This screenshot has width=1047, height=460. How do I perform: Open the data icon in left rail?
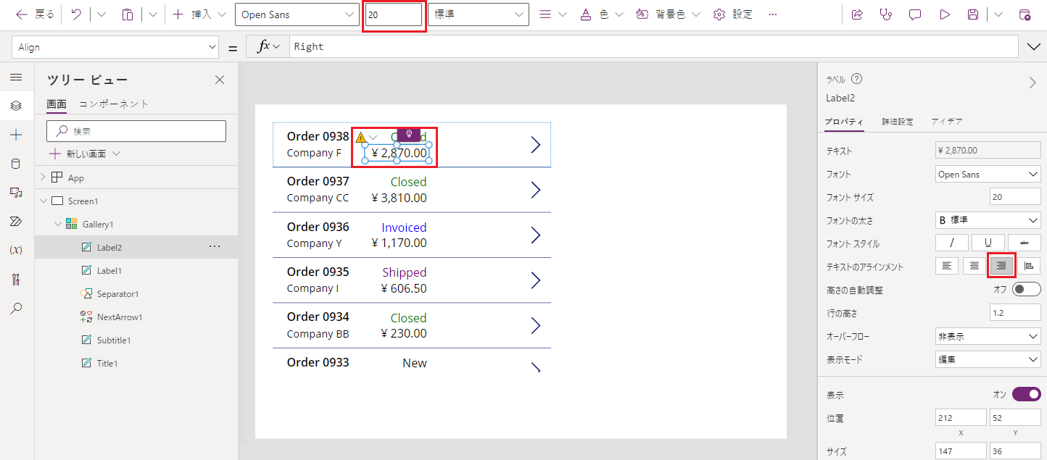pos(16,164)
